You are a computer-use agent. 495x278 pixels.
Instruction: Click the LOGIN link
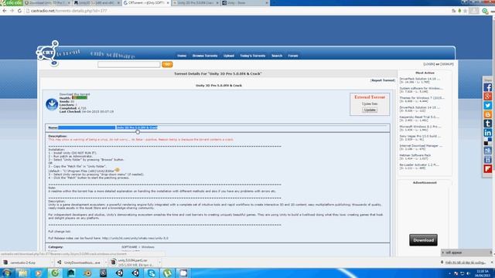(428, 64)
